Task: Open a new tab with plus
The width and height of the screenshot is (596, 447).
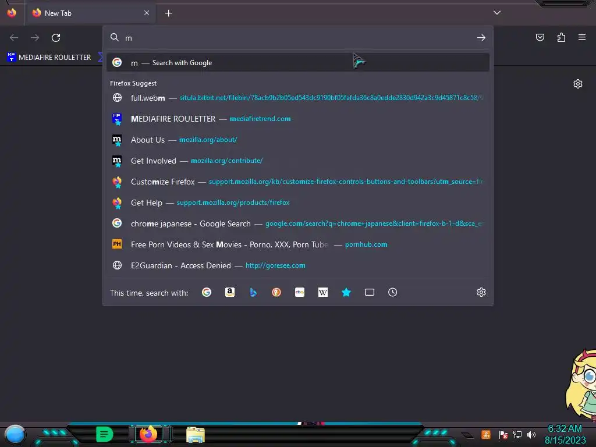Action: click(168, 13)
